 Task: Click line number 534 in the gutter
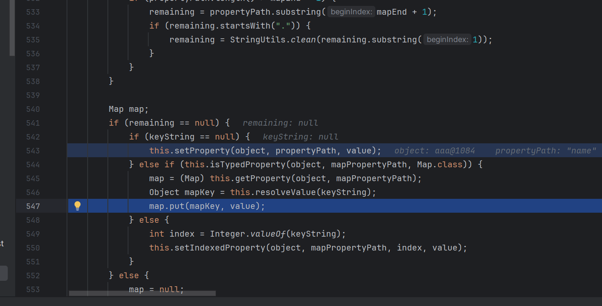tap(33, 26)
